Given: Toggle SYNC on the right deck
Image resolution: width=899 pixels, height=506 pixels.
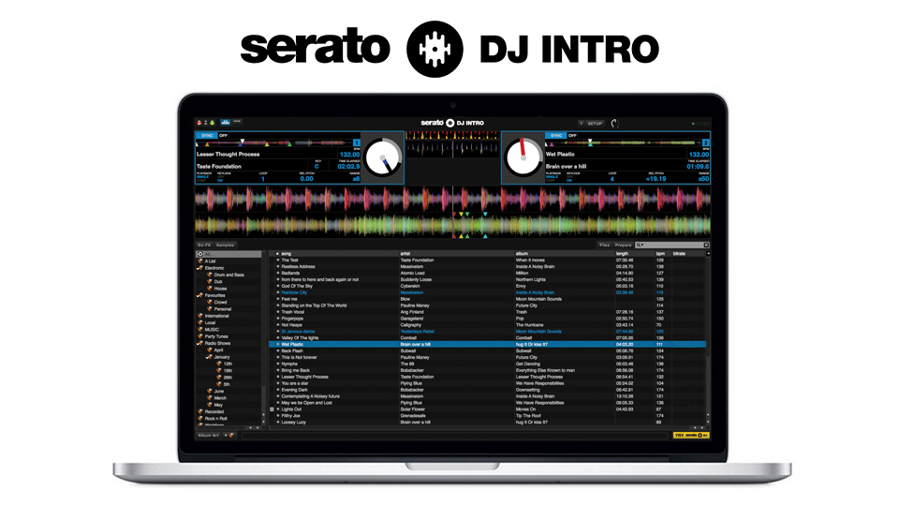Looking at the screenshot, I should point(555,135).
